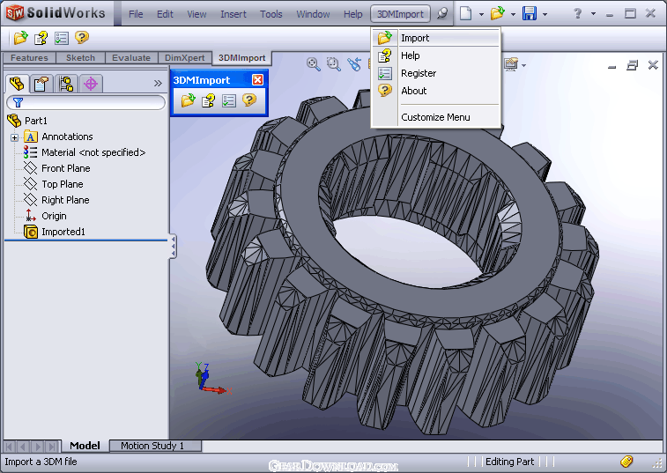
Task: Select Material <not specified> entry
Action: pyautogui.click(x=93, y=152)
